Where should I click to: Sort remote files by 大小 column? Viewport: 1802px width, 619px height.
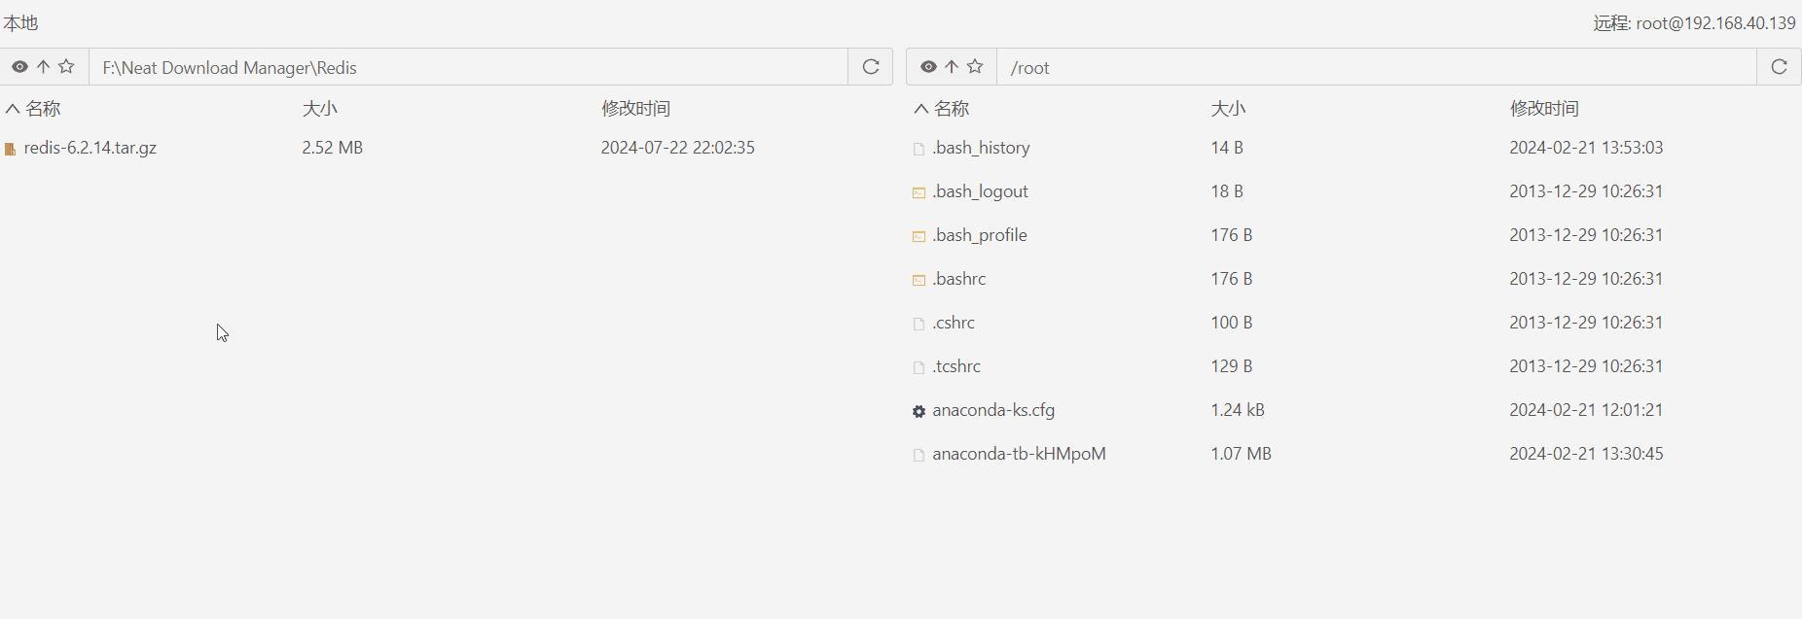tap(1228, 109)
